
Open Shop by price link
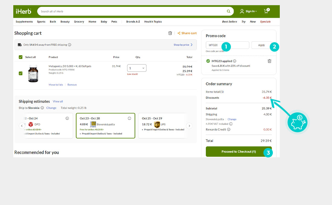183,45
